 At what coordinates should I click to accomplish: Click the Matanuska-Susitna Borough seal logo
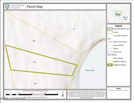click(7, 7)
